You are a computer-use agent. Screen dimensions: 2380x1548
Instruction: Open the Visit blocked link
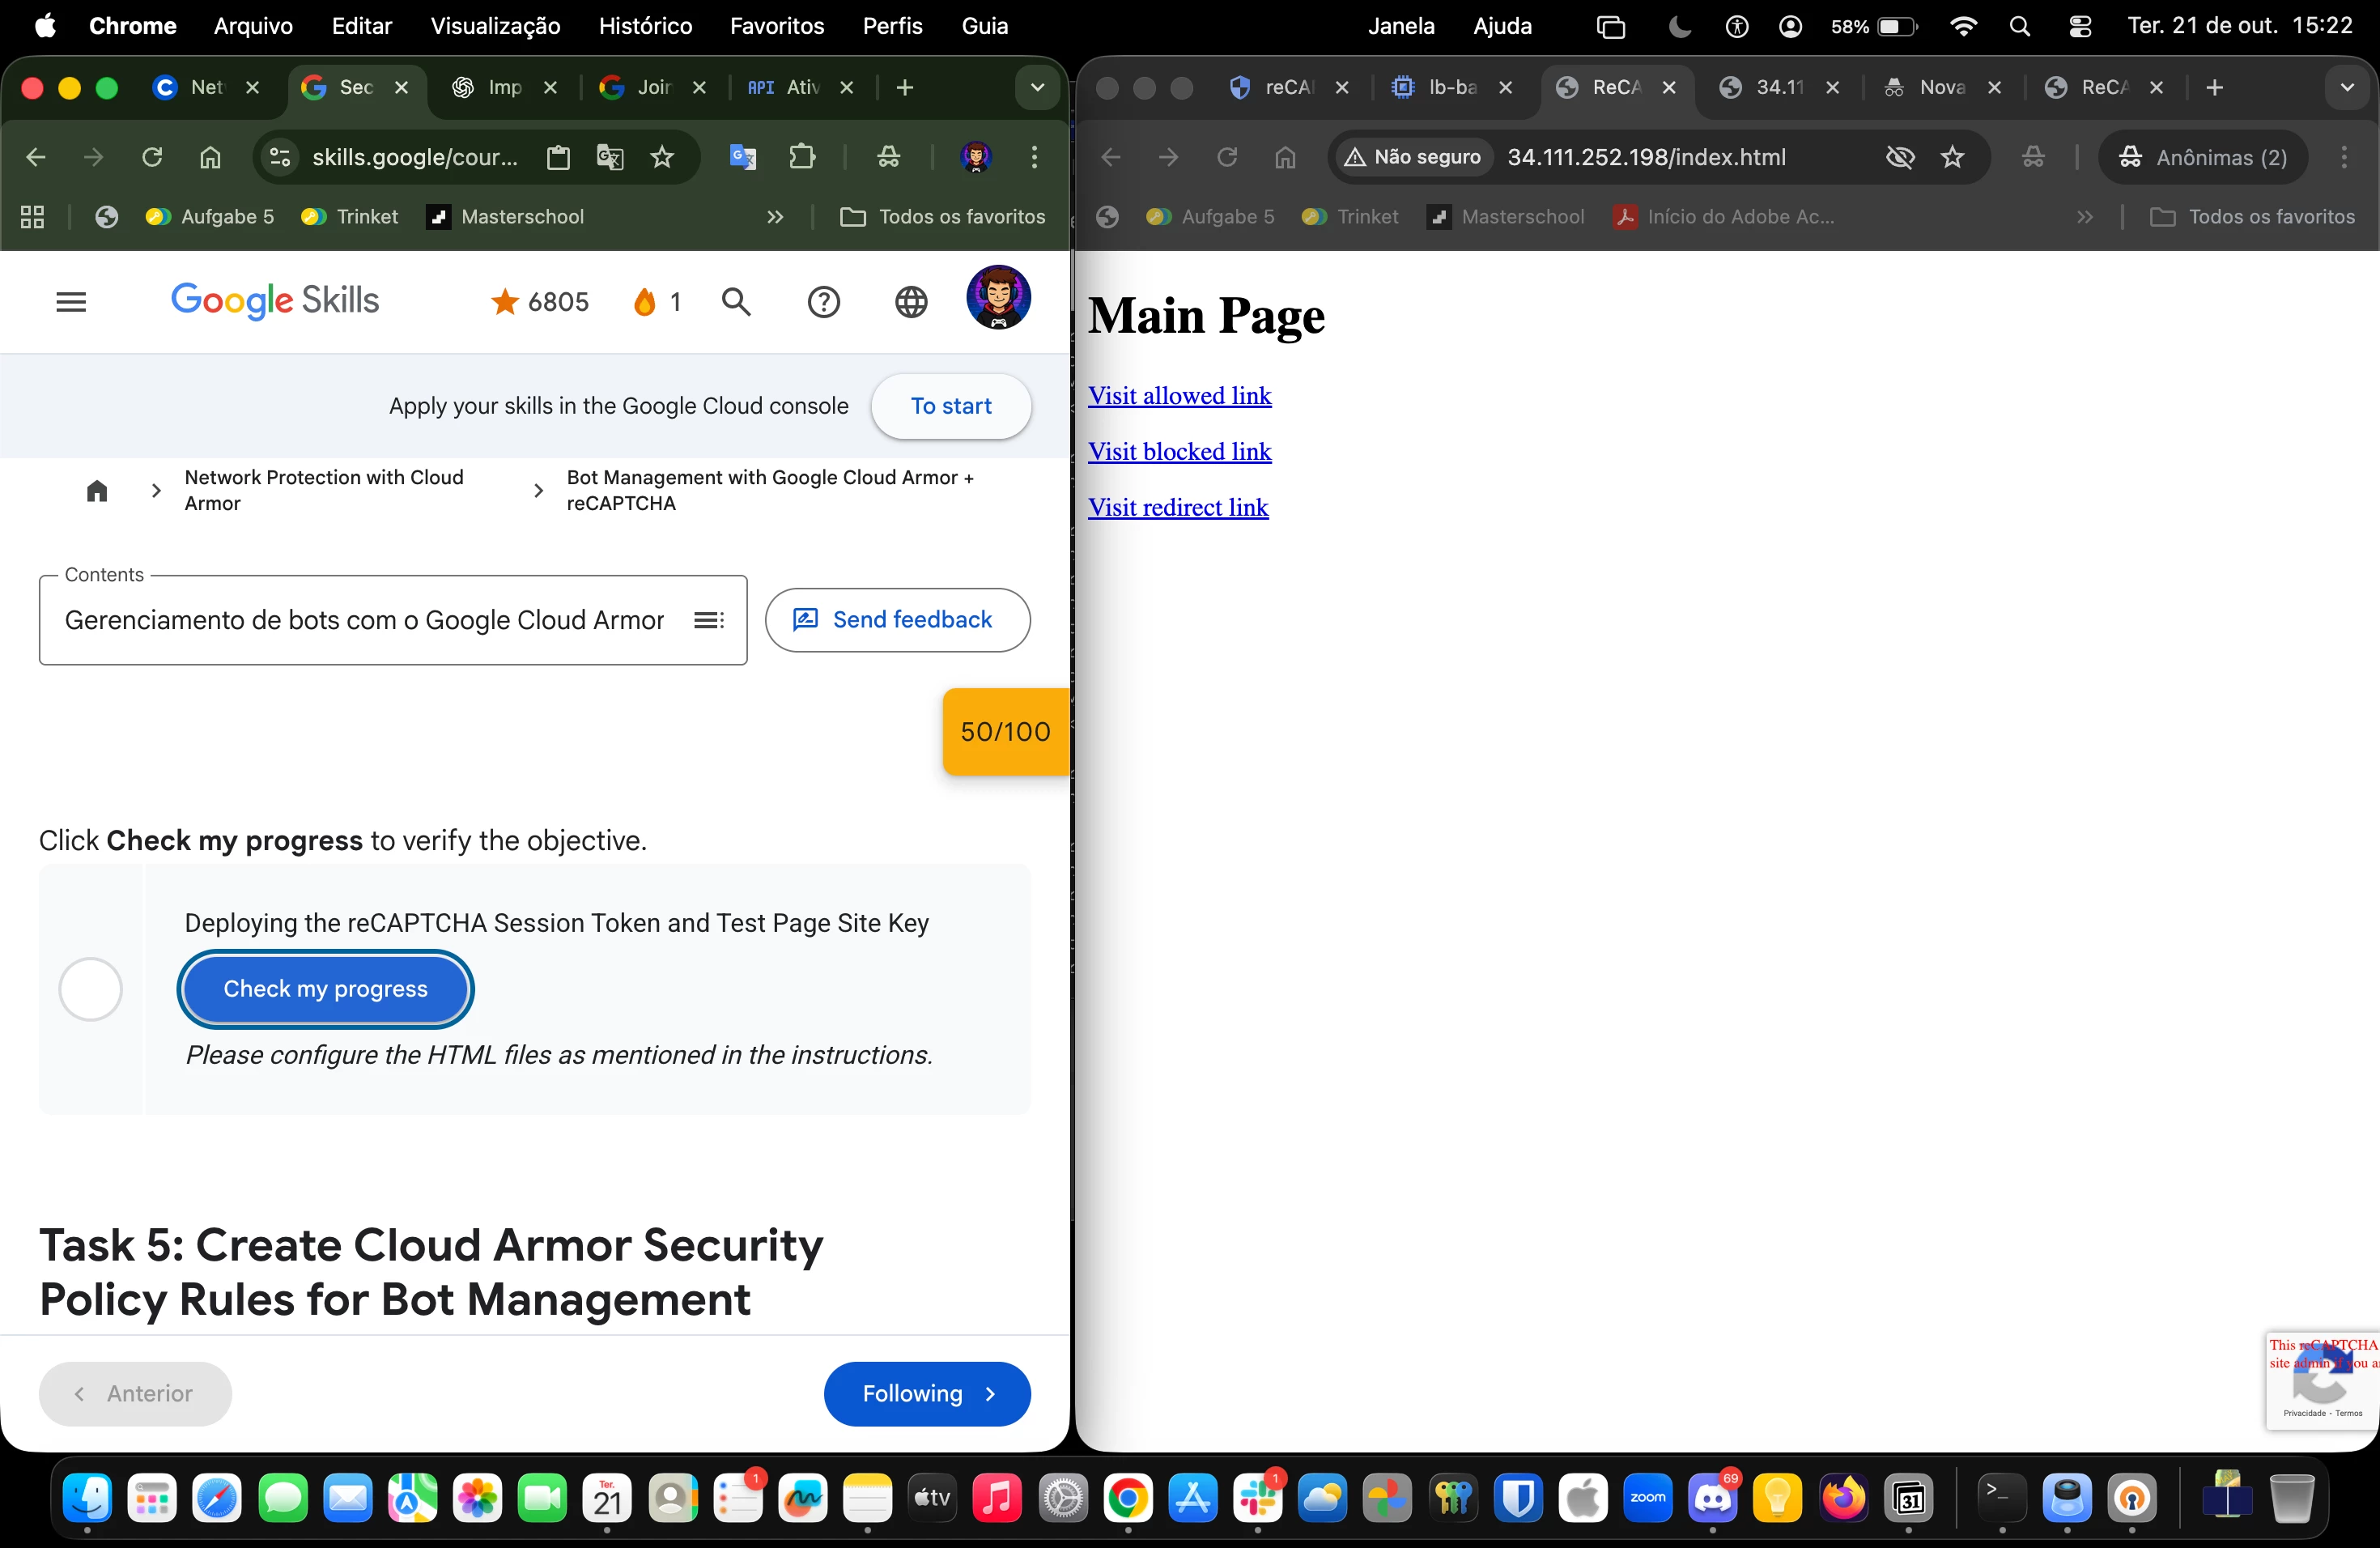[1179, 451]
